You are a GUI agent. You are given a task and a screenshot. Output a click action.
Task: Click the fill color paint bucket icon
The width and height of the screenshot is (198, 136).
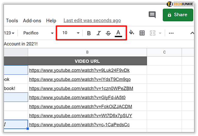click(x=132, y=33)
